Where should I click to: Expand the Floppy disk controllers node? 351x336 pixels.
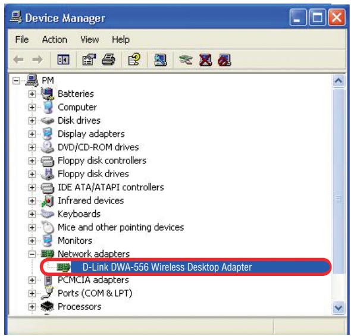coord(32,161)
